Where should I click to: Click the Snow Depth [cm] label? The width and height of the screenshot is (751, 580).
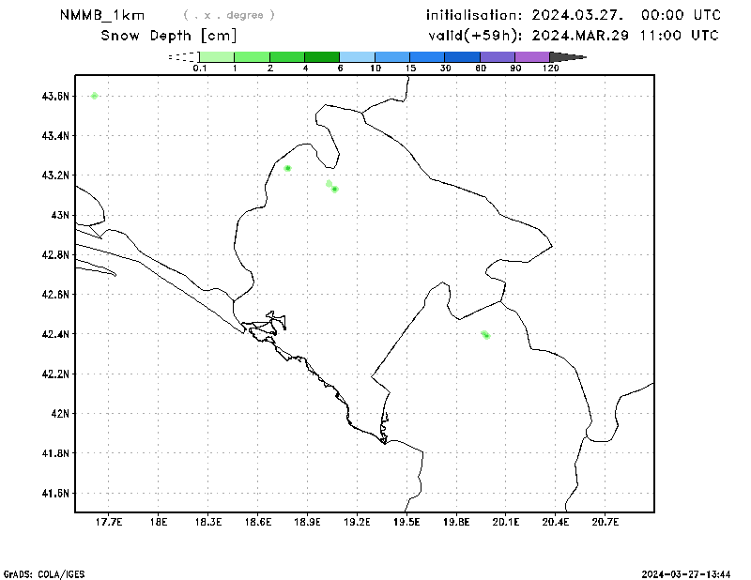pyautogui.click(x=169, y=36)
